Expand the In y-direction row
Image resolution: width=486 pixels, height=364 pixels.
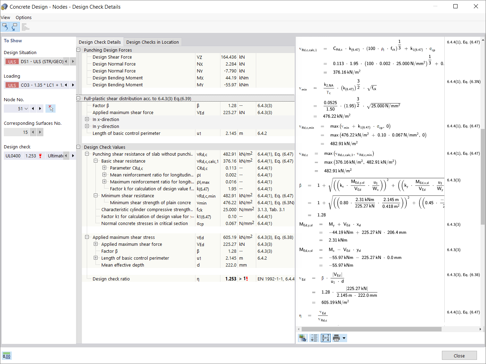pyautogui.click(x=87, y=126)
